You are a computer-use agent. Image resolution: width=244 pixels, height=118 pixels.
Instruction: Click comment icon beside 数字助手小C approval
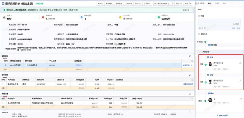click(240, 63)
